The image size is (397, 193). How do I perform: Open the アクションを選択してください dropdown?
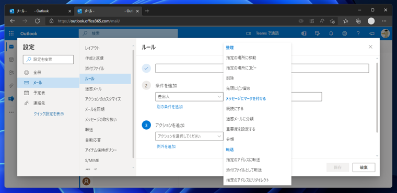(x=189, y=136)
